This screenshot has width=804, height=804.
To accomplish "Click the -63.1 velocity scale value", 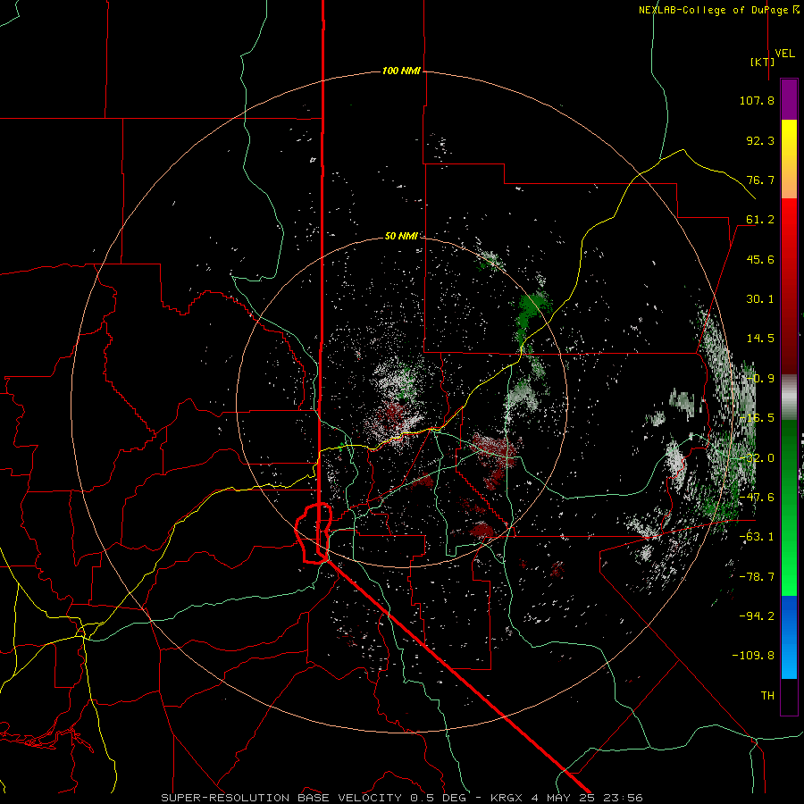I will [757, 537].
